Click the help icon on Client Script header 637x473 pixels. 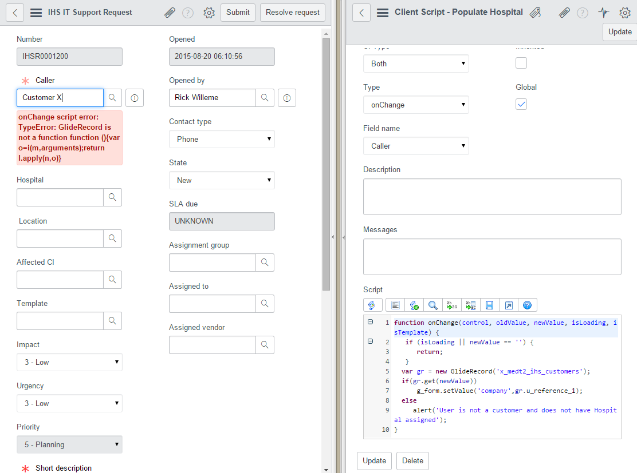(x=583, y=13)
